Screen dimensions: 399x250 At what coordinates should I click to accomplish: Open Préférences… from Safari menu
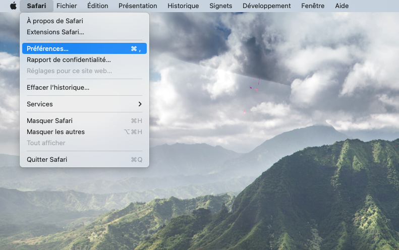pos(84,48)
